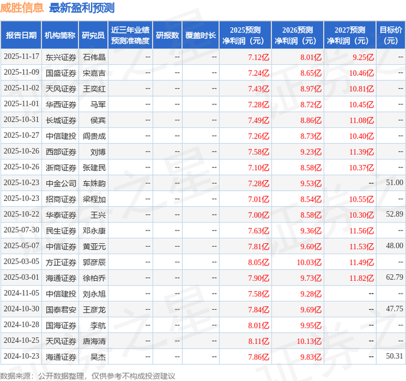The height and width of the screenshot is (381, 406).
Task: Click analyst name 马军
Action: click(98, 104)
